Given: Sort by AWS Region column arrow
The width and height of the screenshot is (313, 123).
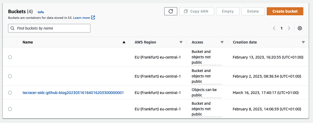Looking at the screenshot, I should (181, 42).
